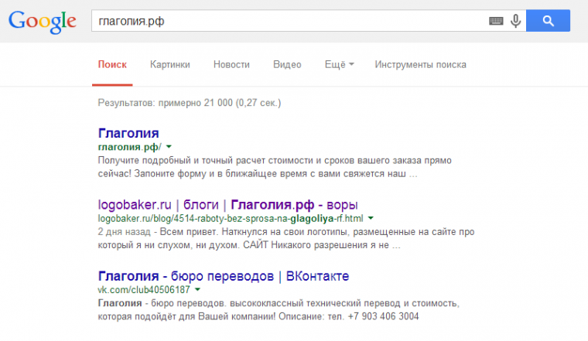This screenshot has height=341, width=588.
Task: Expand the arrow beside the logobaker.ru URL
Action: click(x=371, y=219)
